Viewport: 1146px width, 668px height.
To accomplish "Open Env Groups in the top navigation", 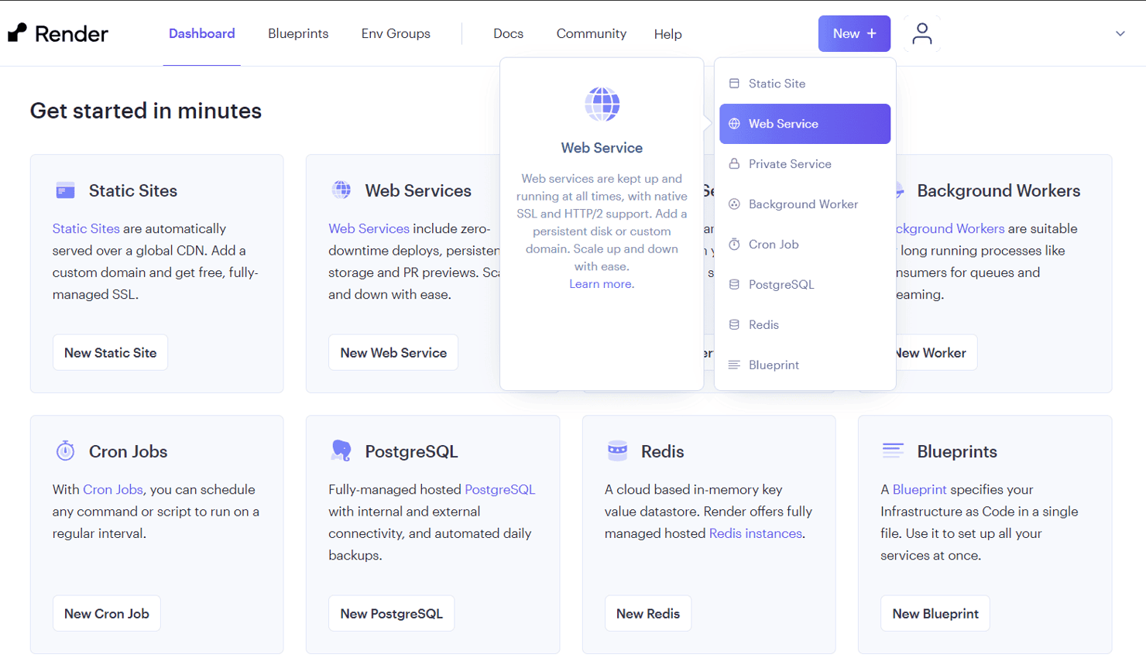I will click(x=396, y=33).
